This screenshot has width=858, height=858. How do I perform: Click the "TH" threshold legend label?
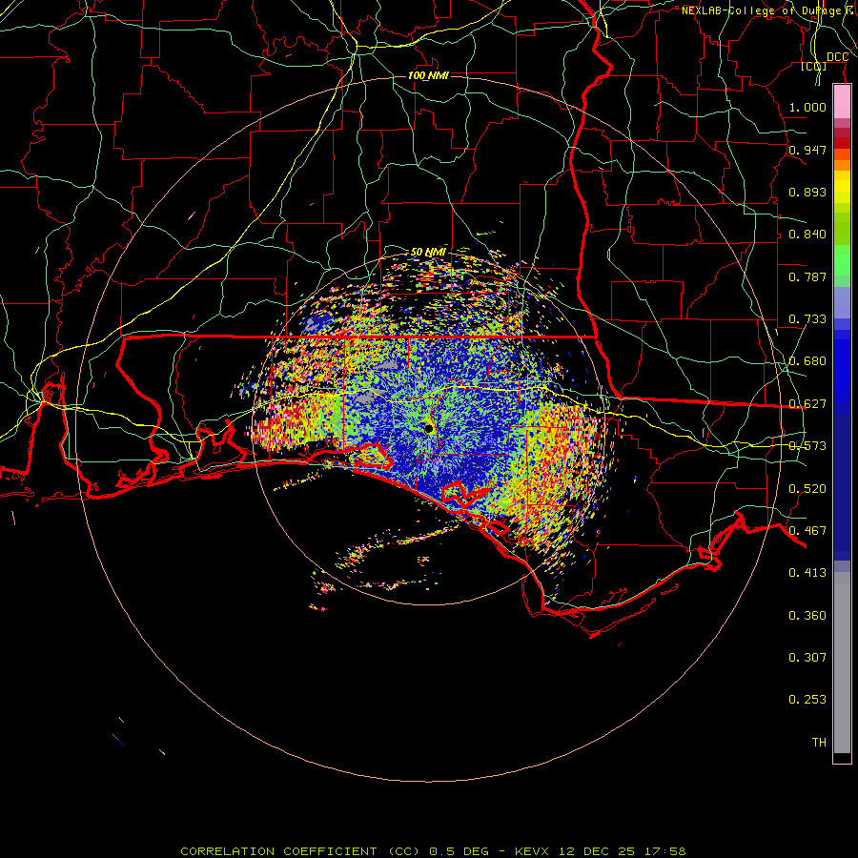[x=819, y=743]
